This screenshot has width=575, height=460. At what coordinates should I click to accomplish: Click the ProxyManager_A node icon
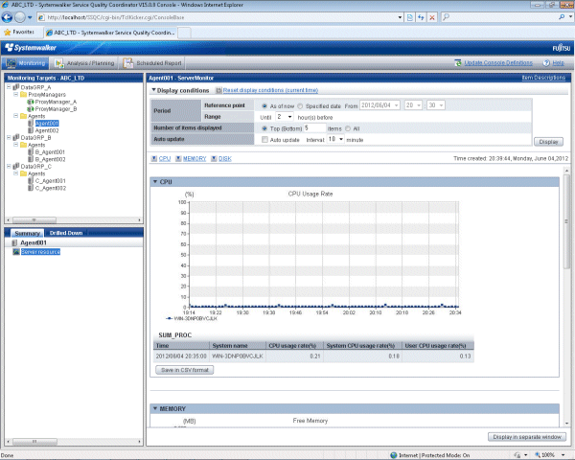pos(31,102)
